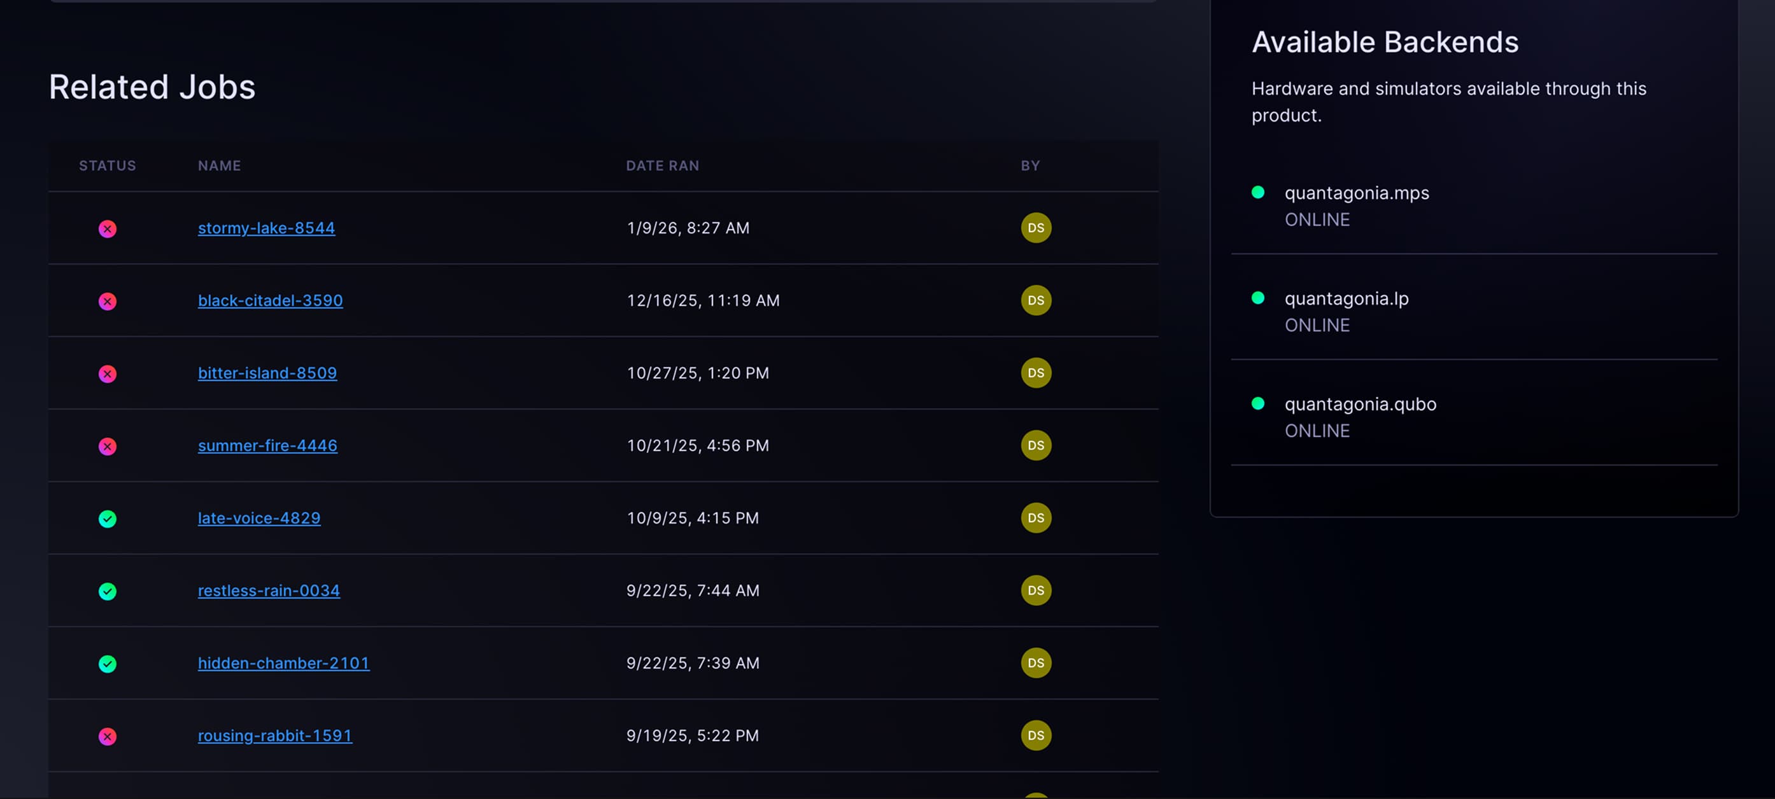Go to restless-rain-0034 job page
This screenshot has width=1775, height=799.
click(x=269, y=590)
